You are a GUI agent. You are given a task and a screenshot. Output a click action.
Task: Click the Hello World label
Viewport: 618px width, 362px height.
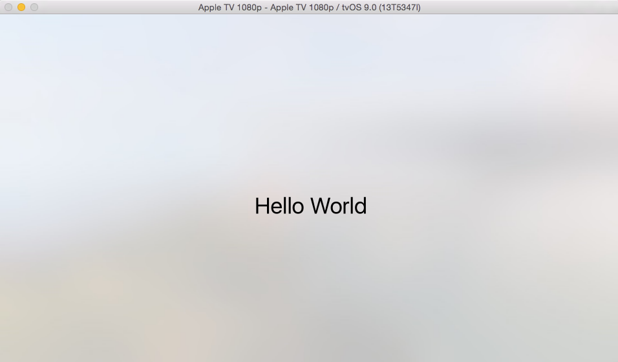[310, 206]
